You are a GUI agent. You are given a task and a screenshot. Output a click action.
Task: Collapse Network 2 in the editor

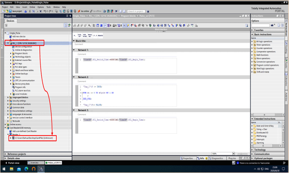tap(74, 77)
